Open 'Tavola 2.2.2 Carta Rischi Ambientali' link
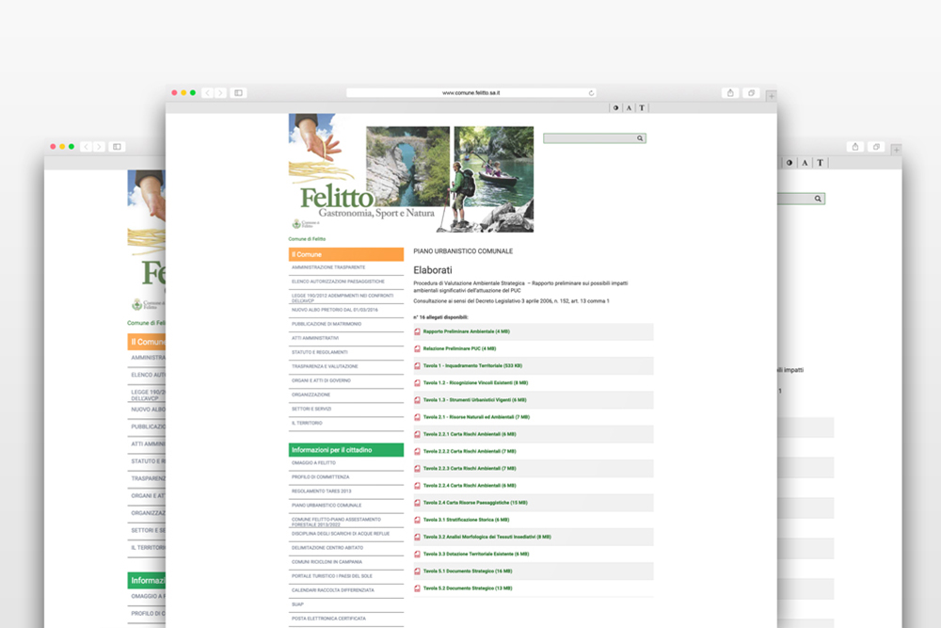Screen dimensions: 941x628 coord(470,452)
